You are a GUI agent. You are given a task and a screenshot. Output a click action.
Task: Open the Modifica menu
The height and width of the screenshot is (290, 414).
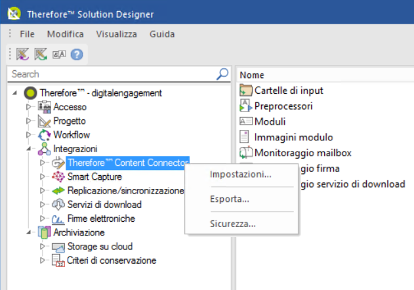click(65, 33)
